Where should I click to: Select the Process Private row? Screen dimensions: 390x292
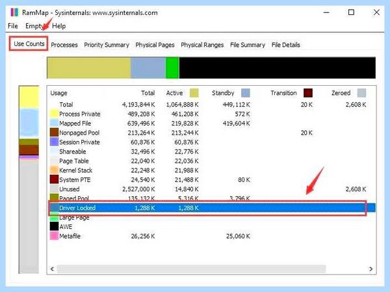(x=211, y=114)
